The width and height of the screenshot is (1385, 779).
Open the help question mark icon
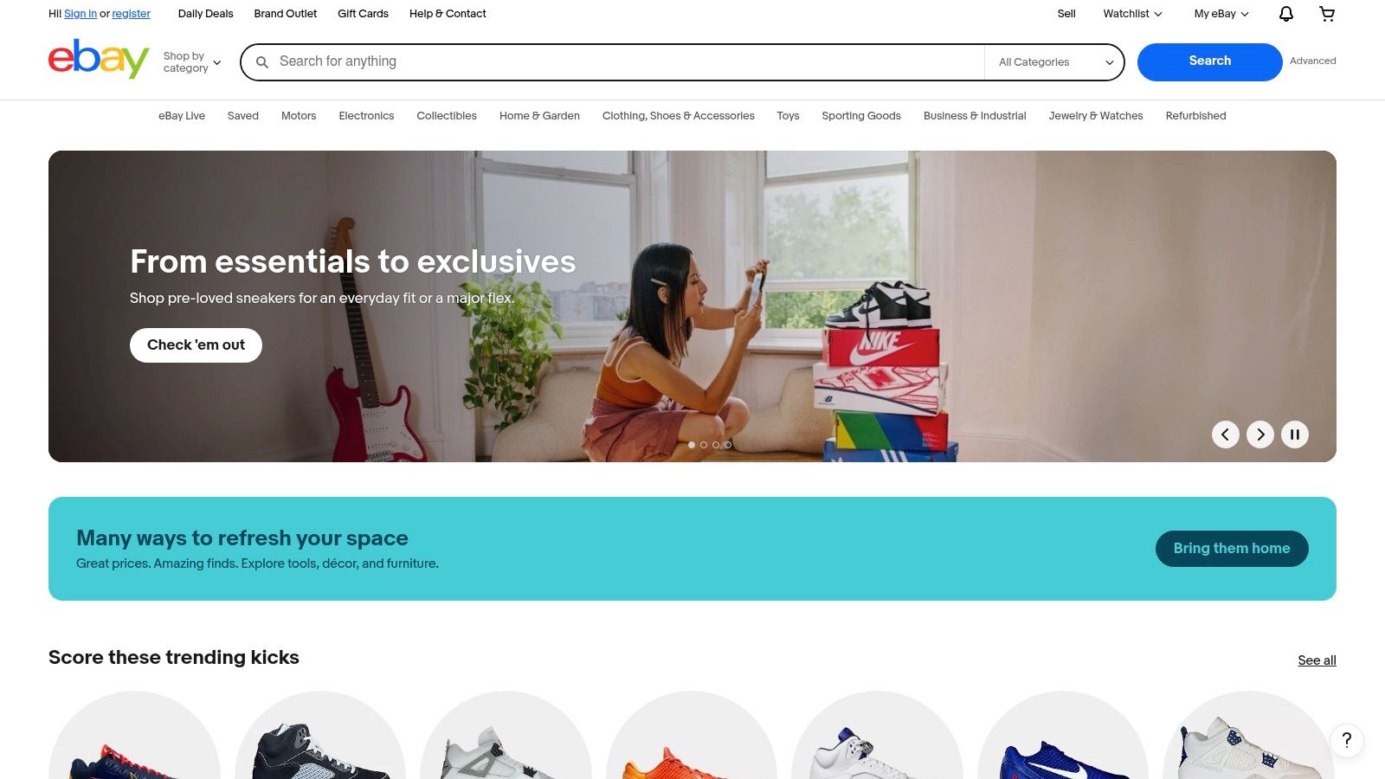[1347, 740]
